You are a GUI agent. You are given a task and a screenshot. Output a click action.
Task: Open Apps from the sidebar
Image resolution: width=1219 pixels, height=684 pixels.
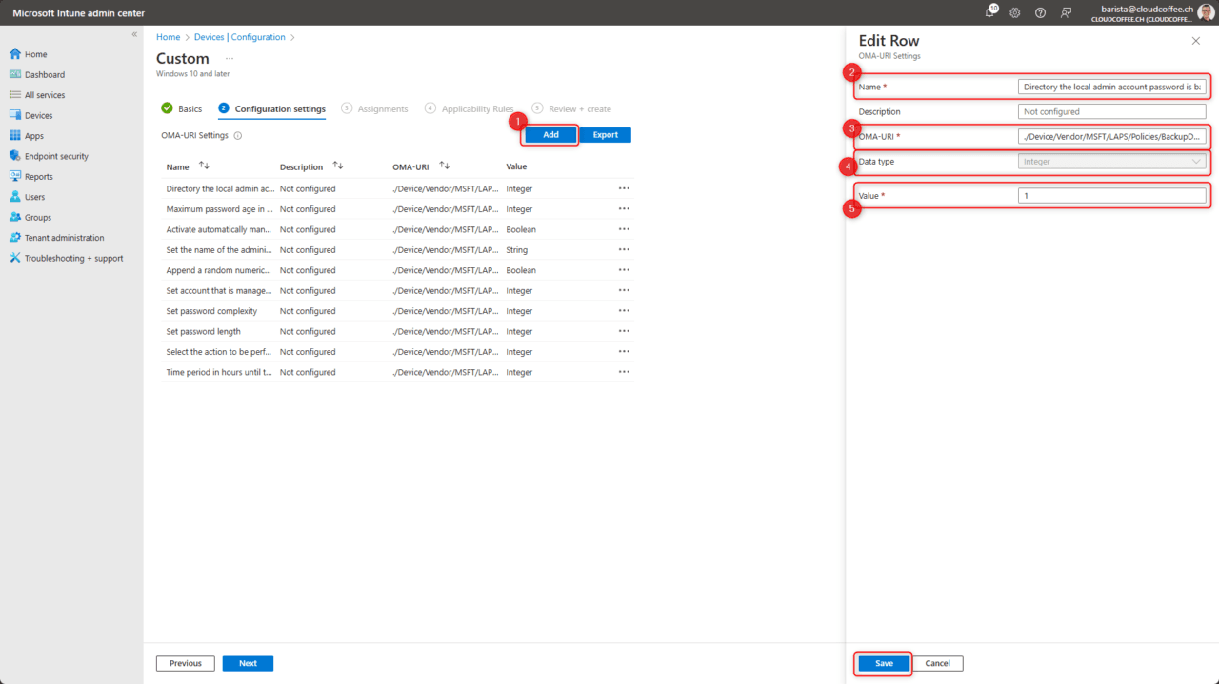tap(31, 135)
